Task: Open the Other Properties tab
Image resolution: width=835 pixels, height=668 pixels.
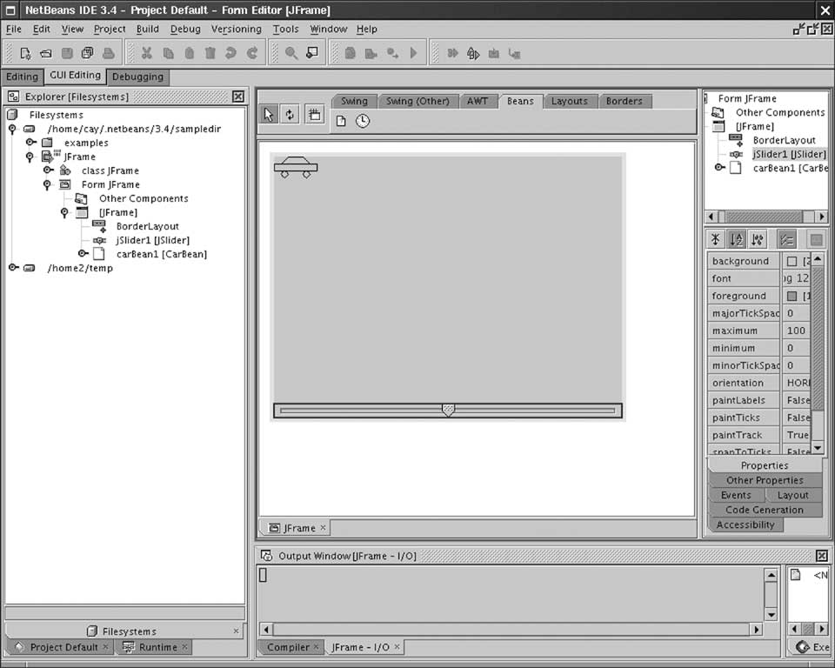Action: 765,480
